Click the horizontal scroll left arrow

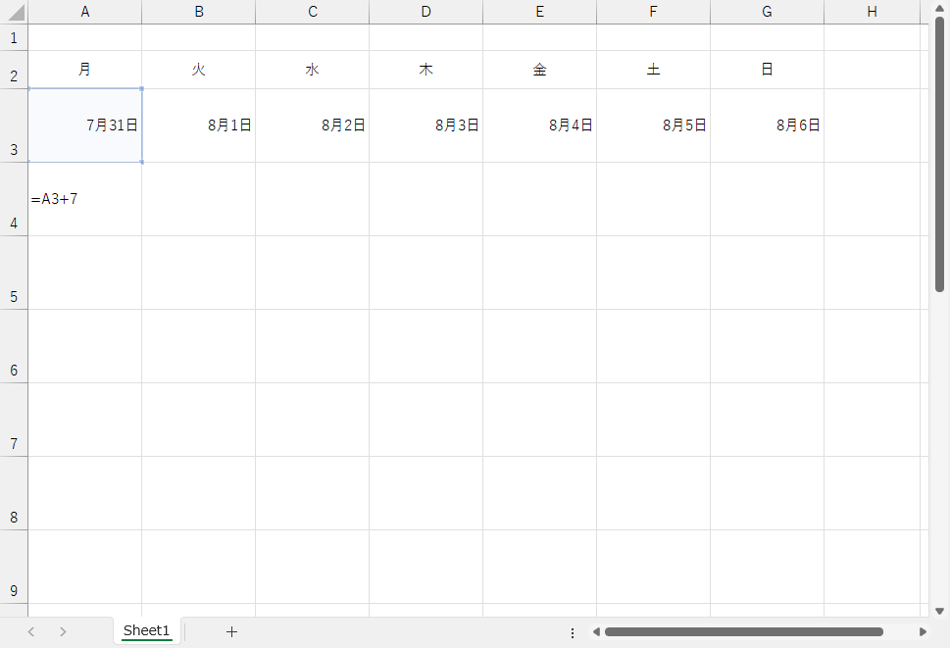(x=596, y=631)
